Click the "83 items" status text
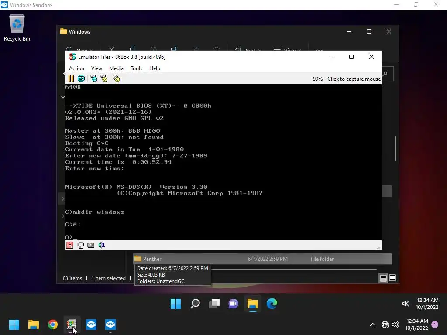 coord(72,278)
